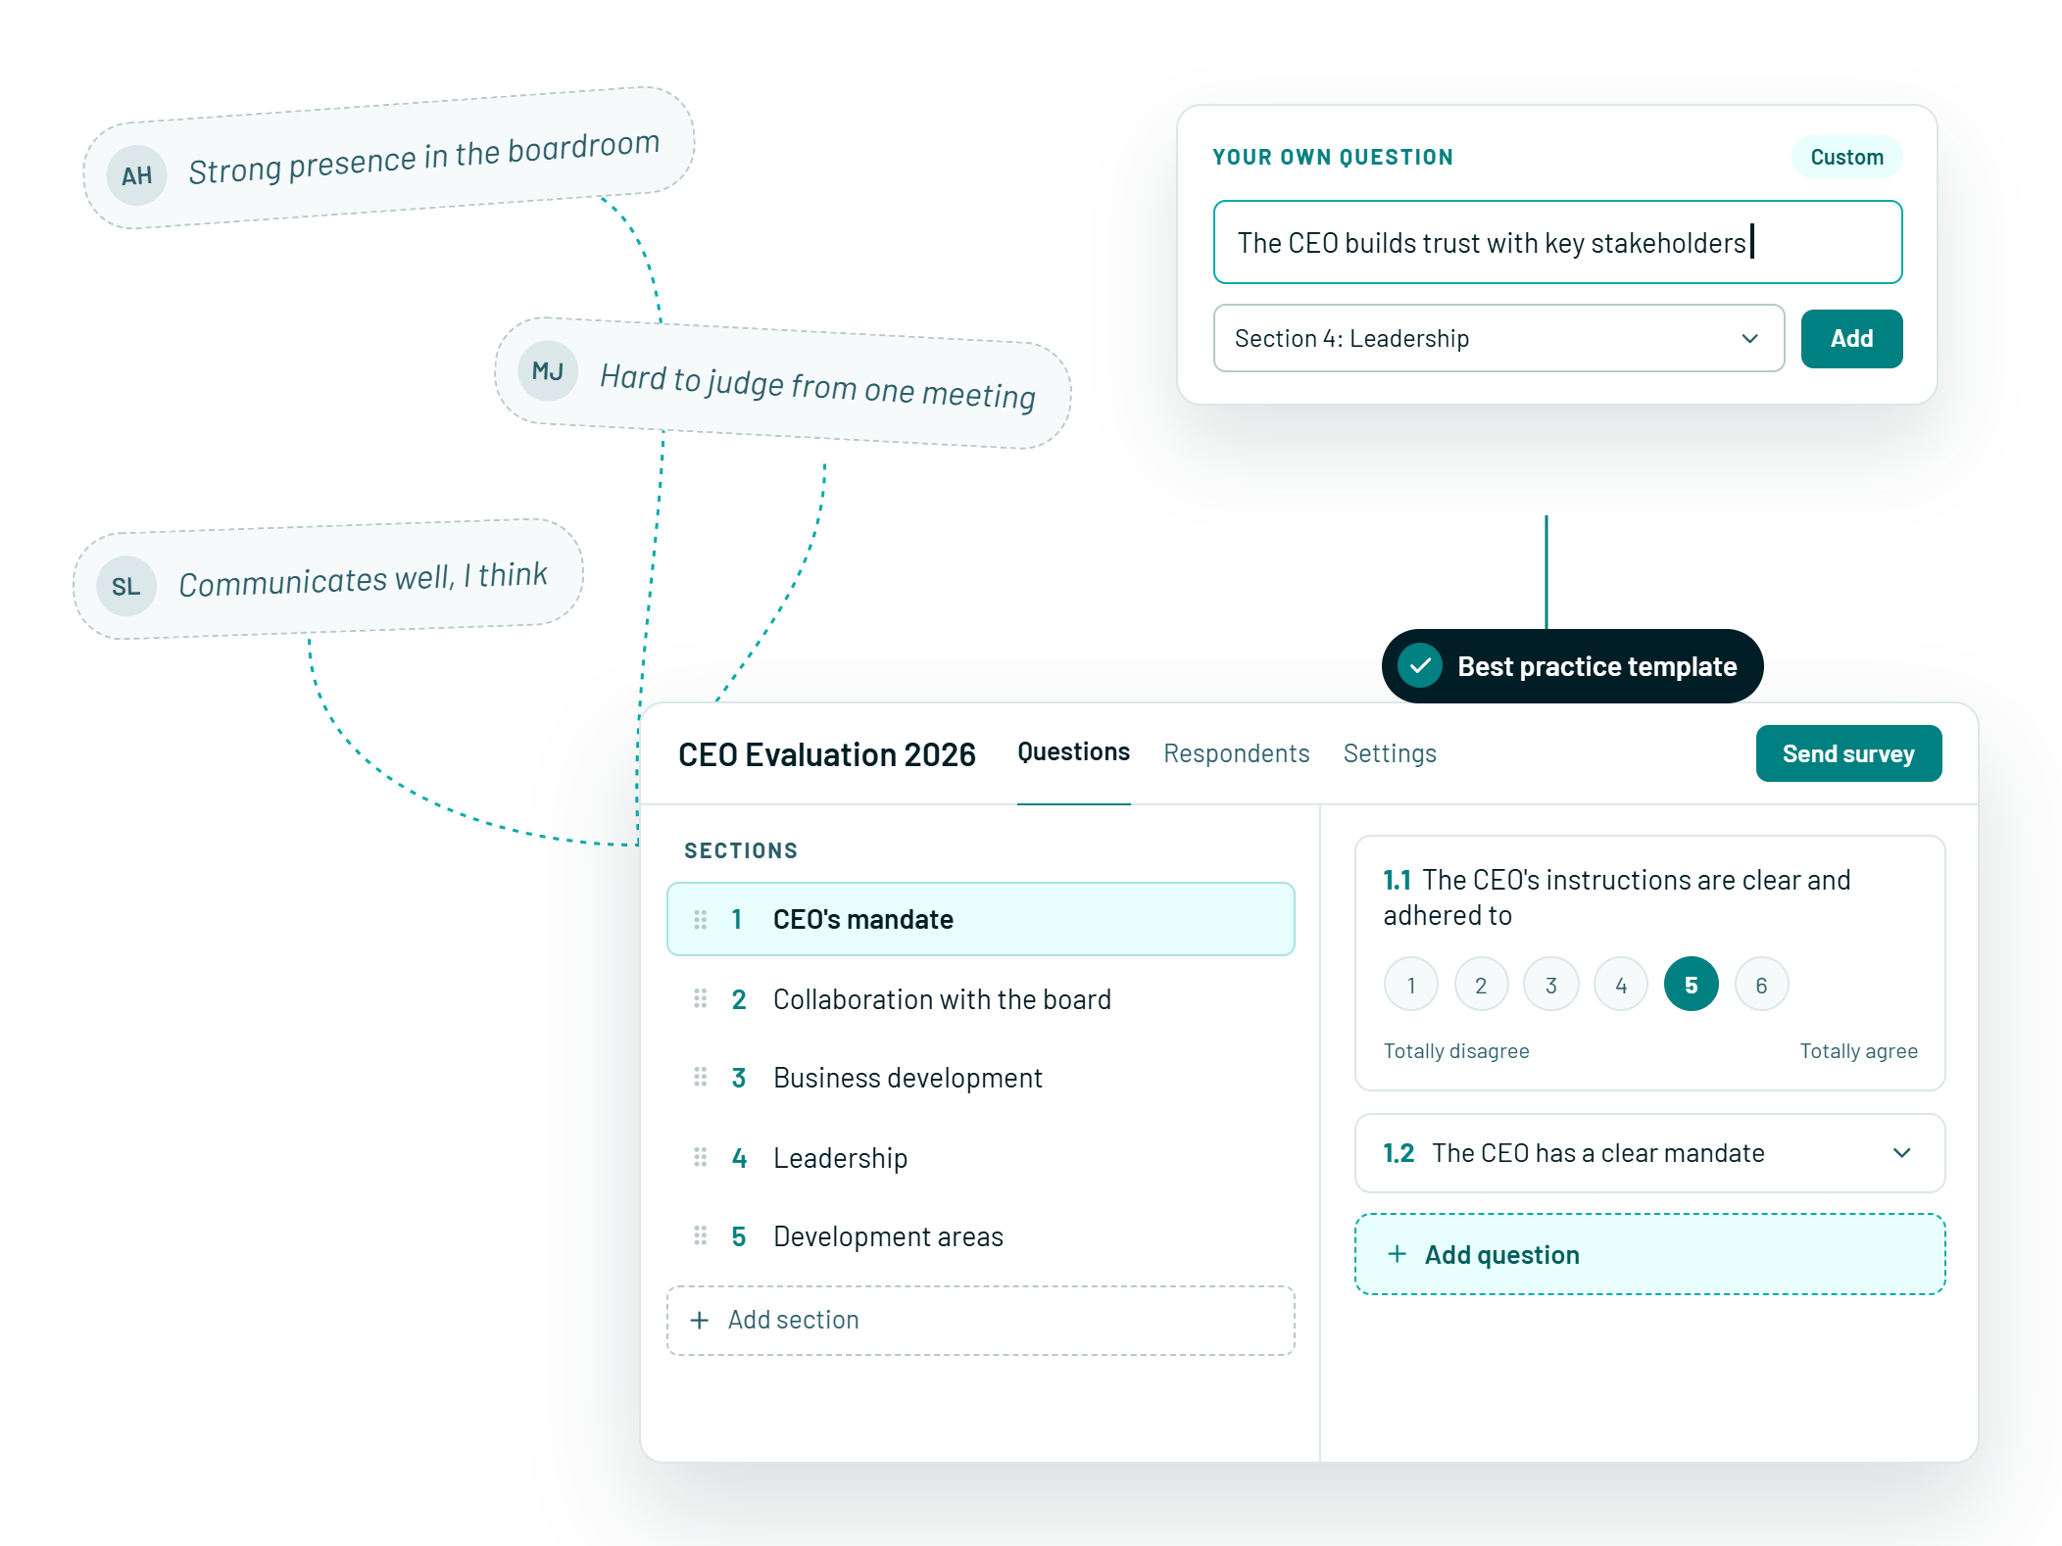Screen dimensions: 2062x1546
Task: Click the AH avatar badge
Action: tap(136, 175)
